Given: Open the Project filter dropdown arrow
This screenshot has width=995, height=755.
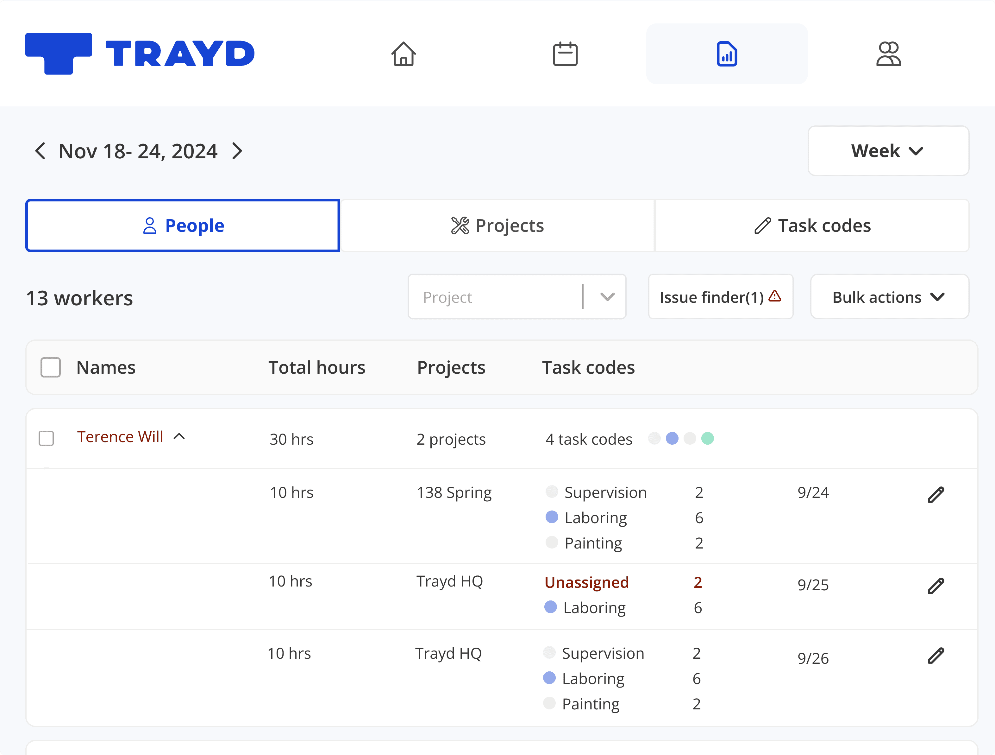Looking at the screenshot, I should click(607, 297).
